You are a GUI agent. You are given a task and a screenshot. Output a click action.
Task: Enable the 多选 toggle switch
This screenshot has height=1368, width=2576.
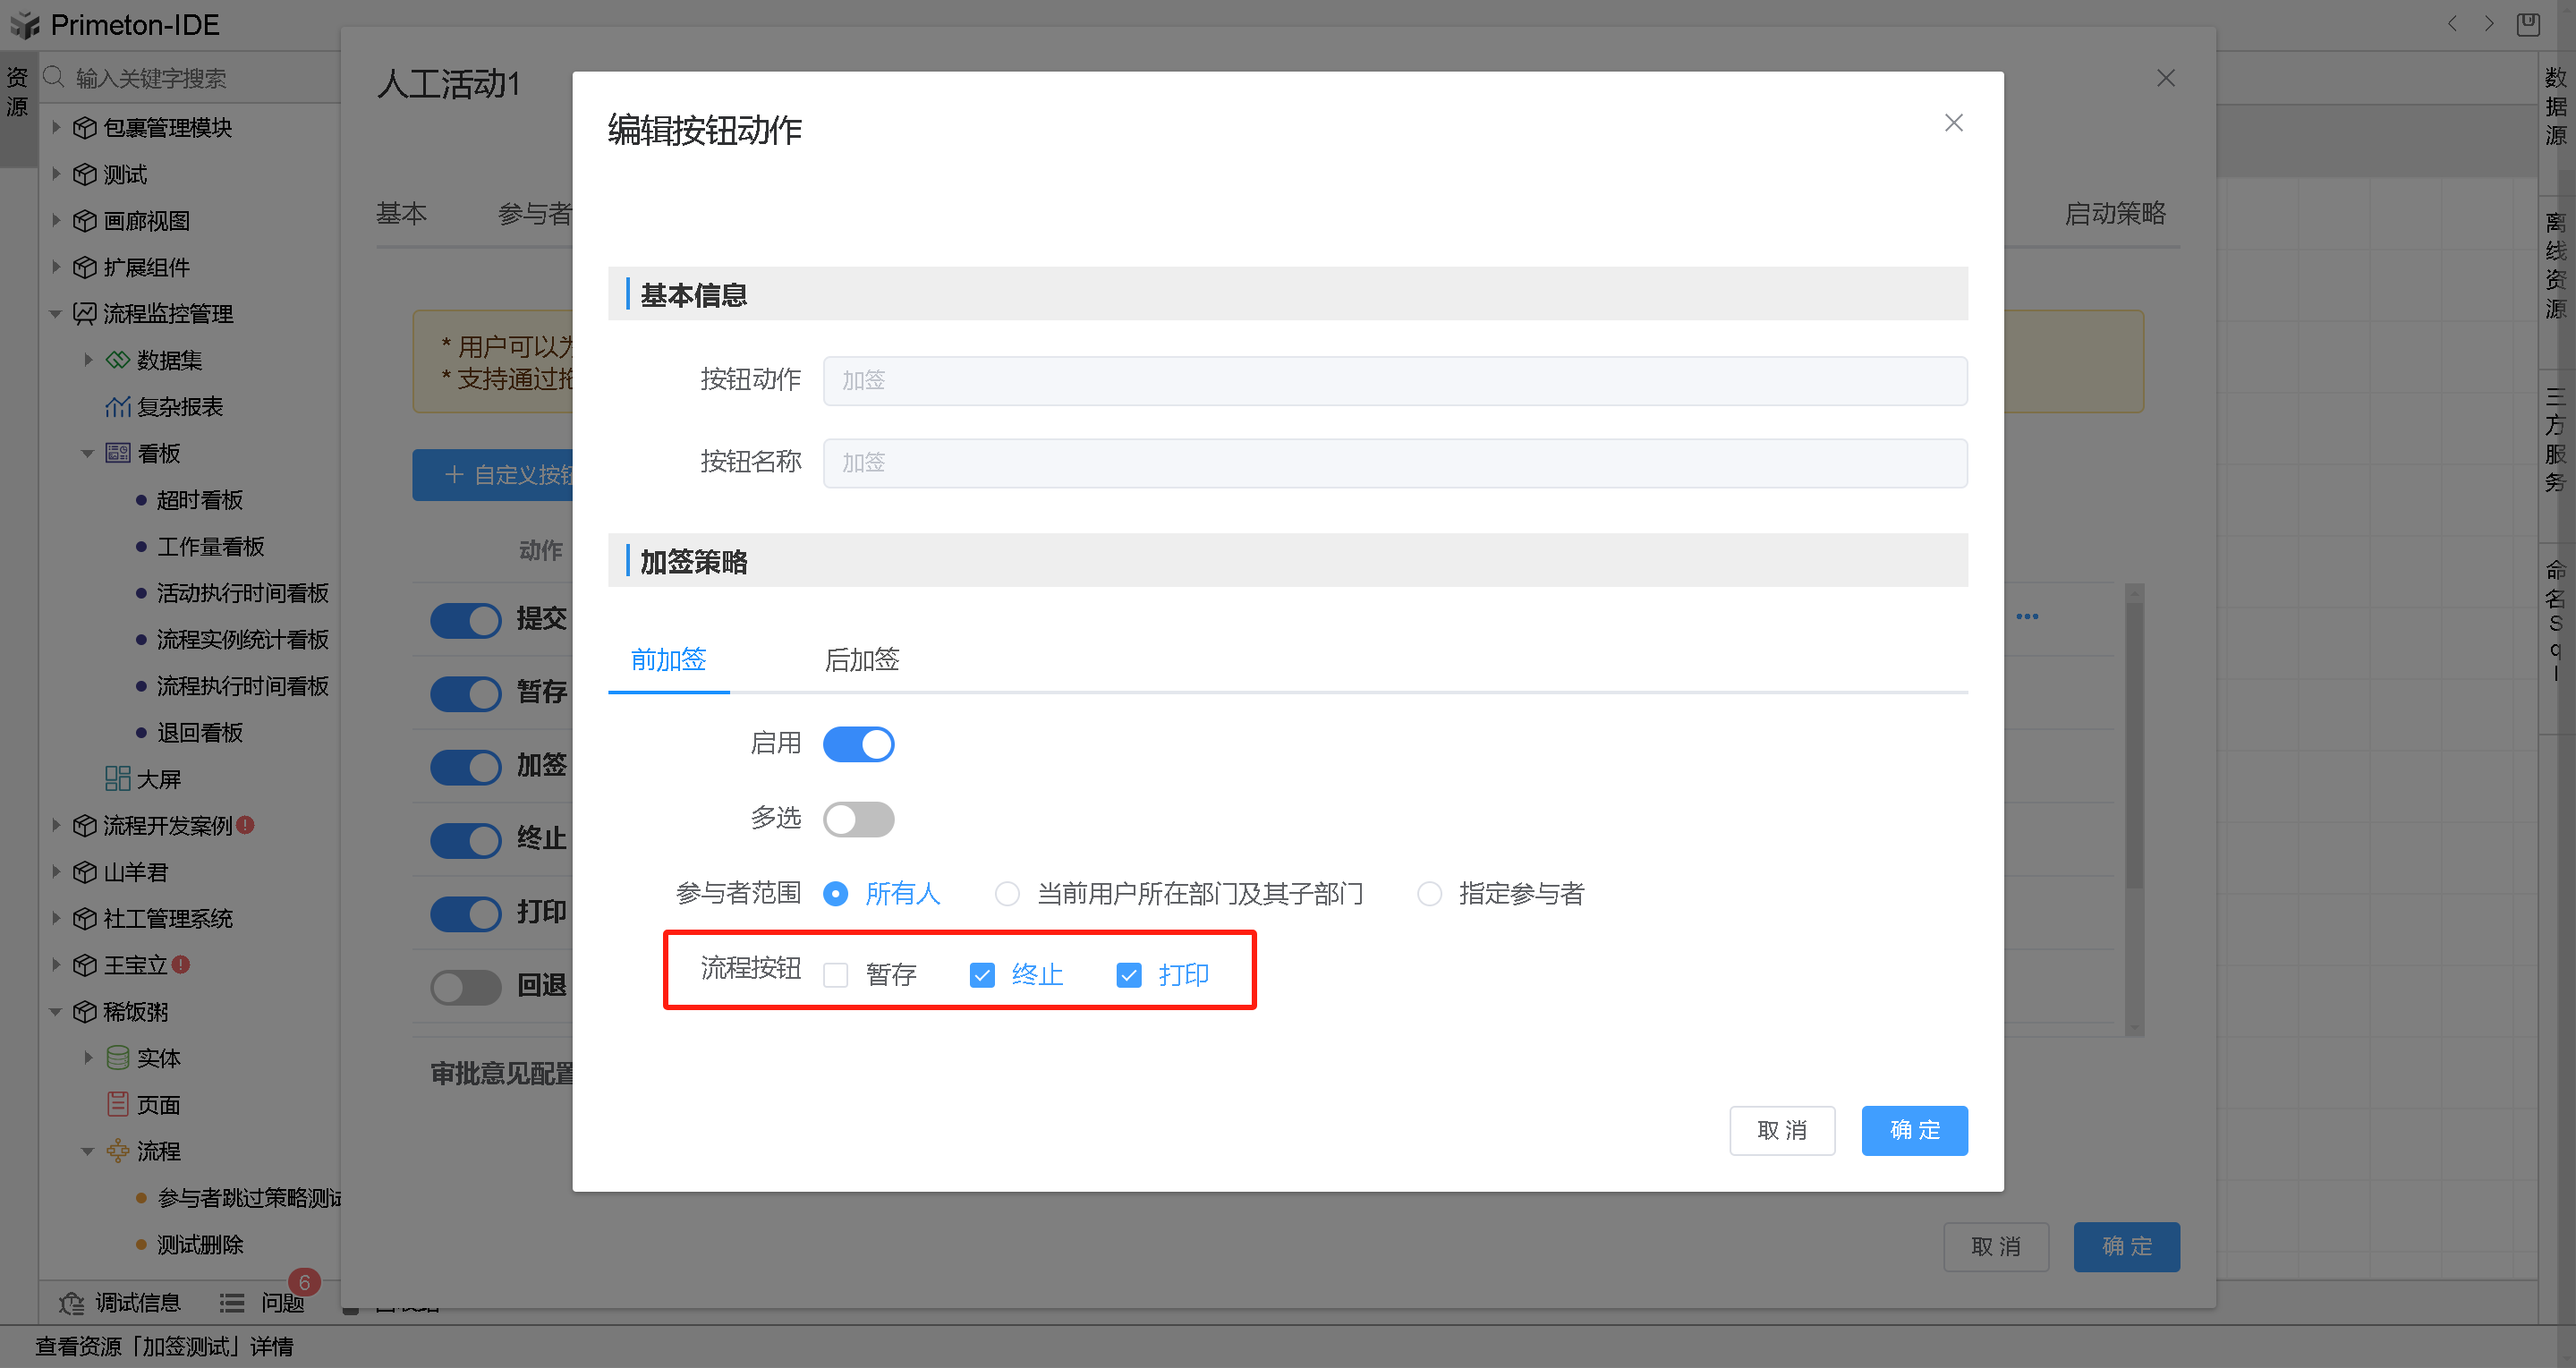click(858, 819)
